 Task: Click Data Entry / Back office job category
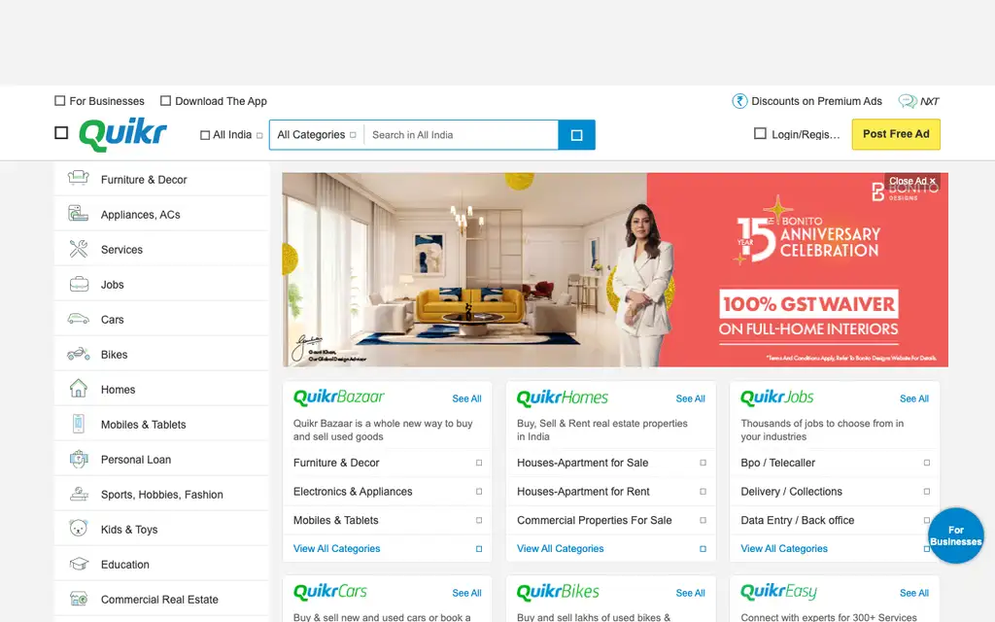tap(797, 520)
